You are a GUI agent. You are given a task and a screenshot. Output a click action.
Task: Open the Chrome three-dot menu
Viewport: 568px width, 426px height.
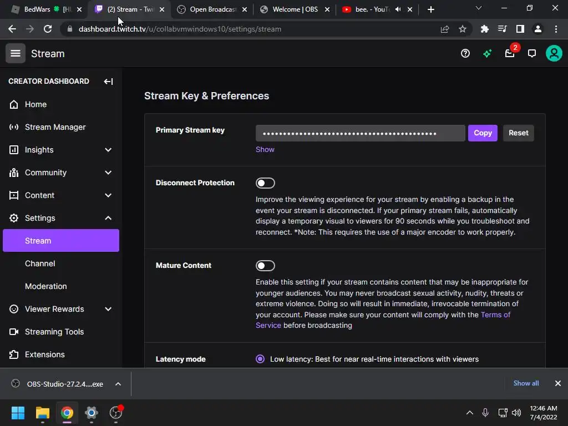556,29
